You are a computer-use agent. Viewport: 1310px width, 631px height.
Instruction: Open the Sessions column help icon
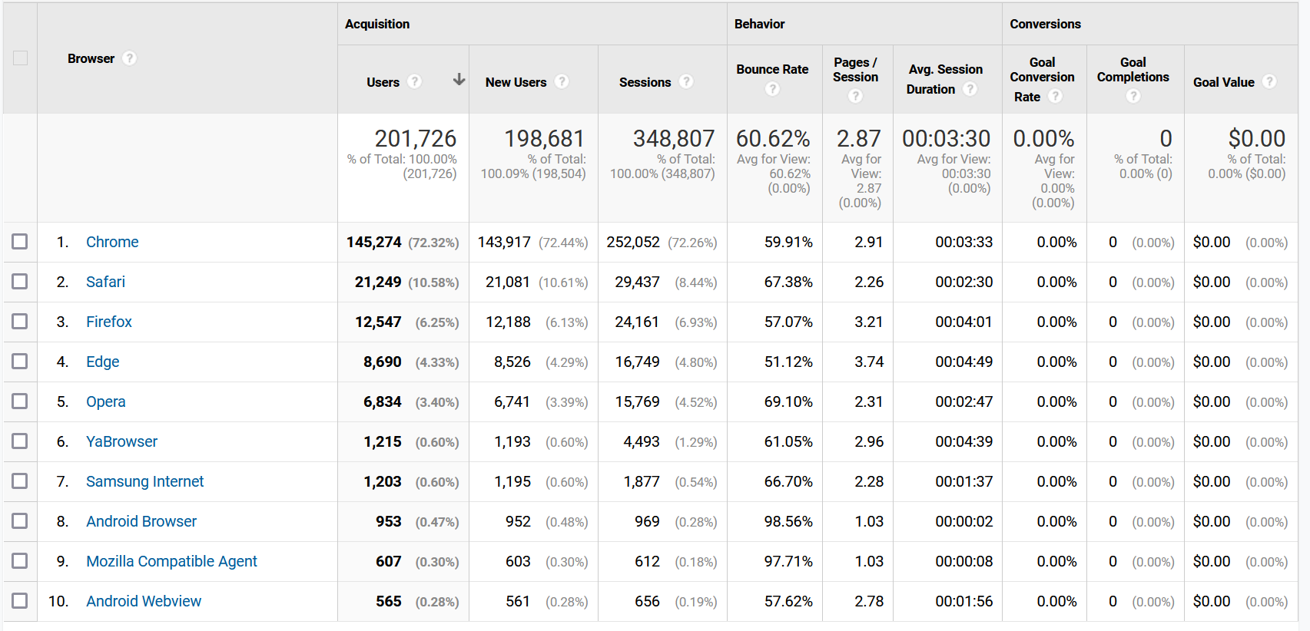686,81
